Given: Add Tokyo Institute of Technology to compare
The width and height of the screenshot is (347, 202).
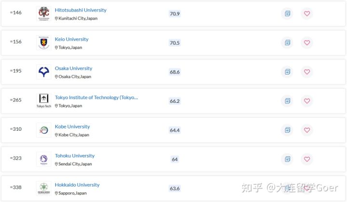Looking at the screenshot, I should 287,101.
